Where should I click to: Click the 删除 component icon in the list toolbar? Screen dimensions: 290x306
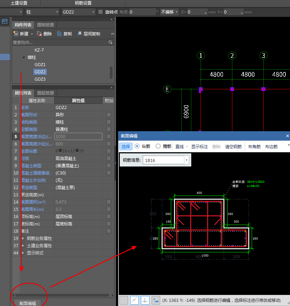[39, 34]
